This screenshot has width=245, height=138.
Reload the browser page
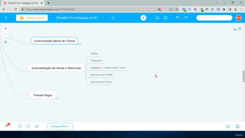[15, 9]
